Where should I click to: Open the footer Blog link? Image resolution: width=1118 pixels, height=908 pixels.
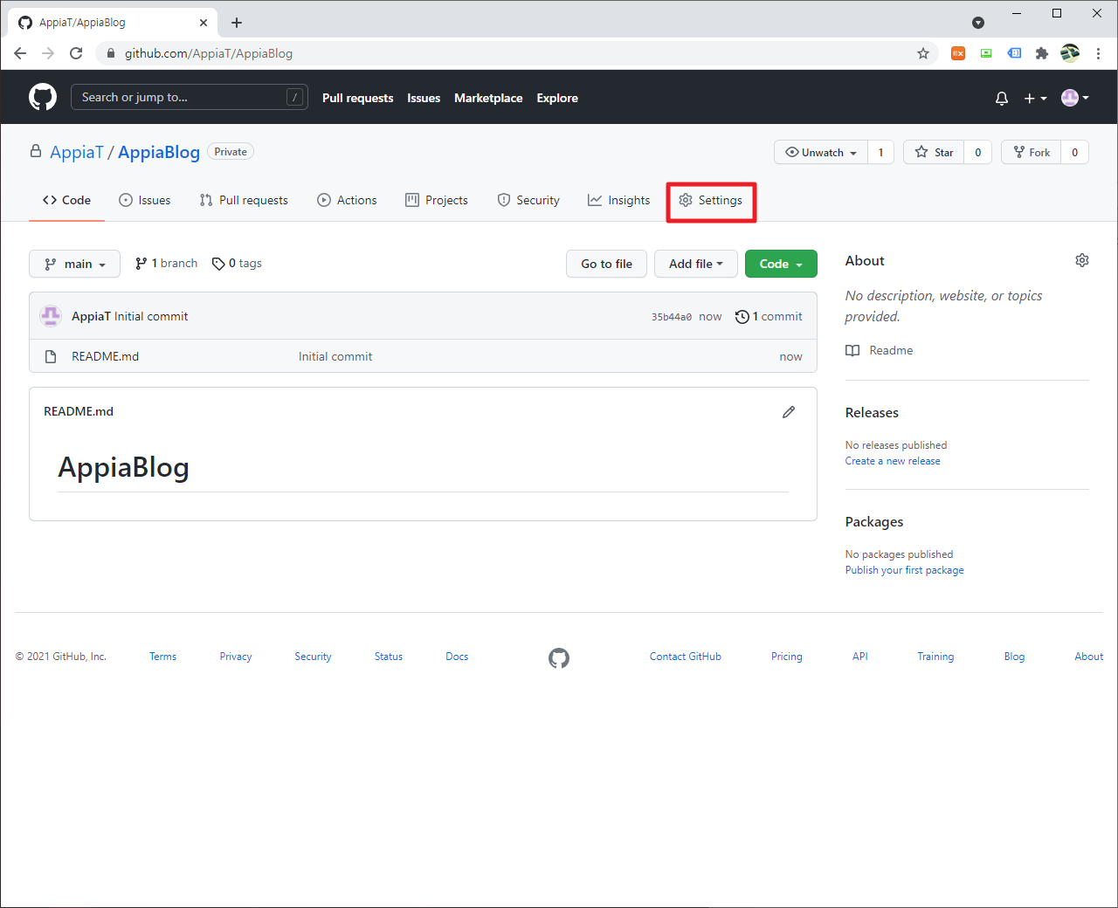[x=1014, y=657]
